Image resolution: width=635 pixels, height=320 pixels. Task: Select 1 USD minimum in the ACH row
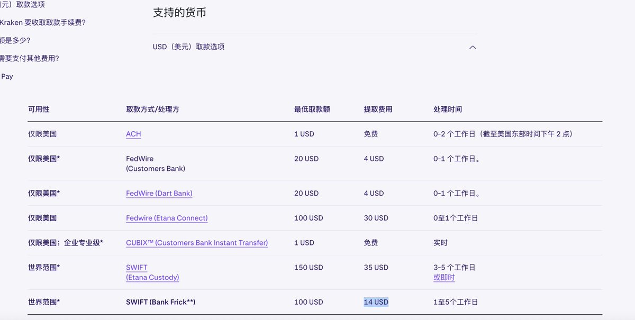(304, 134)
